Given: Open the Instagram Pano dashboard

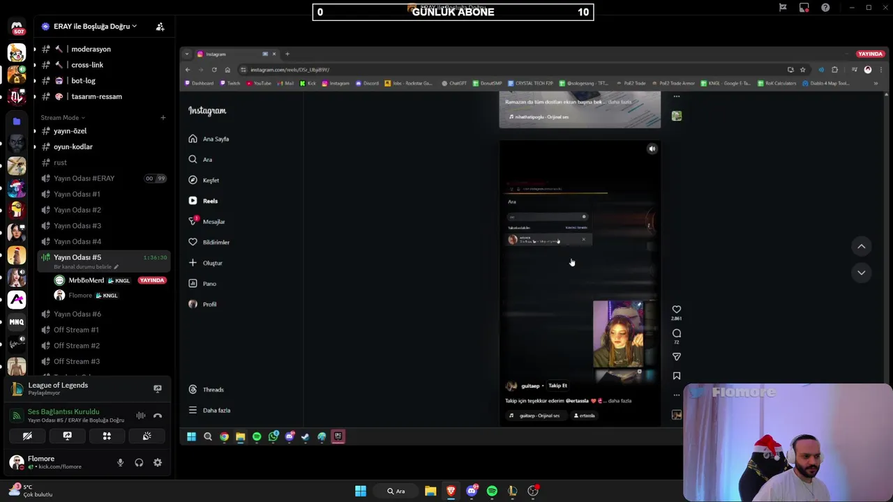Looking at the screenshot, I should pyautogui.click(x=202, y=284).
